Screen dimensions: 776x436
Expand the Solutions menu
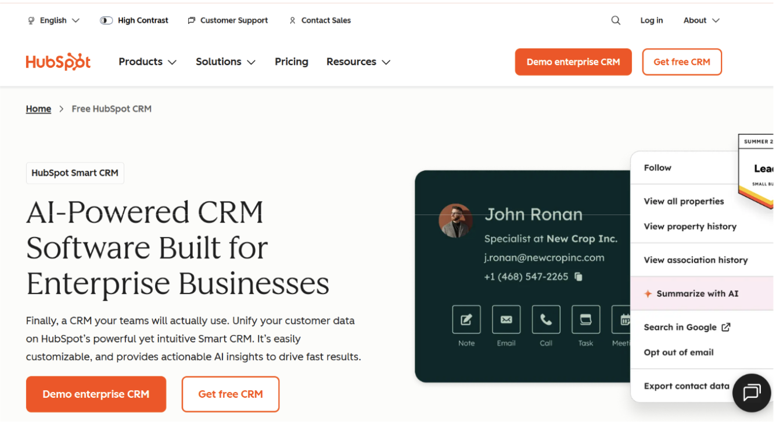point(225,62)
